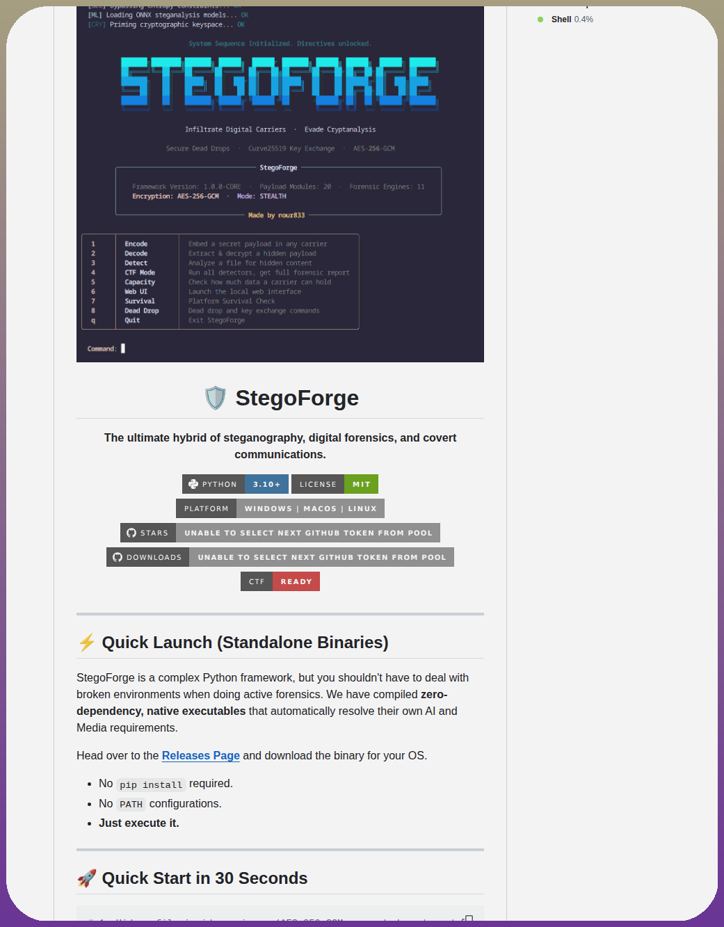Click the 'Just execute it.' bullet text
This screenshot has height=927, width=724.
[x=139, y=823]
